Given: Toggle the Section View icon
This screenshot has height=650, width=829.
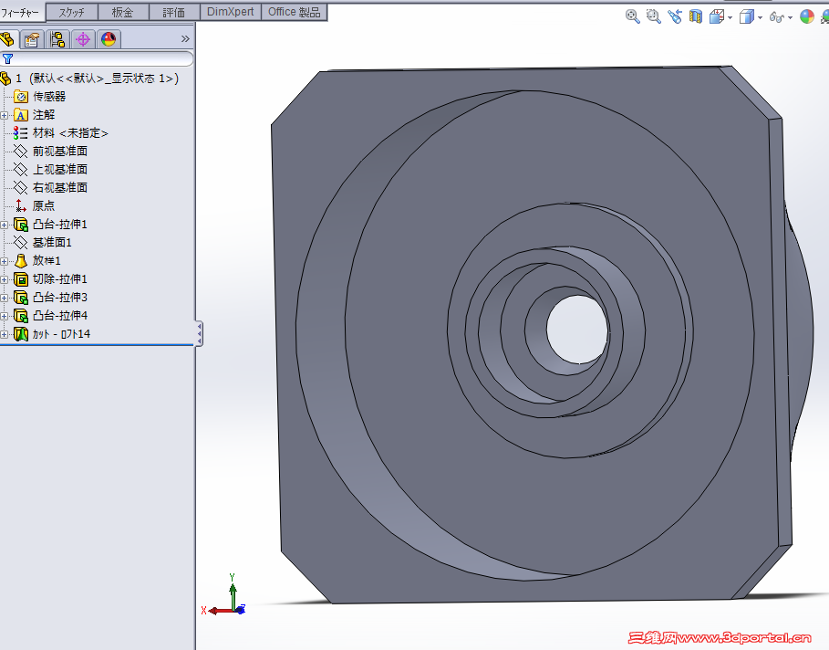Looking at the screenshot, I should pyautogui.click(x=696, y=16).
